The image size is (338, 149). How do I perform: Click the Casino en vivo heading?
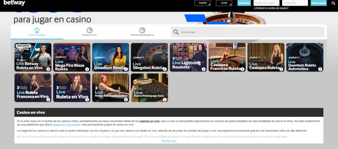coord(31,112)
